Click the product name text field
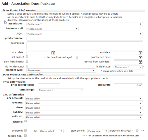The width and height of the screenshot is (148, 140). point(85,39)
